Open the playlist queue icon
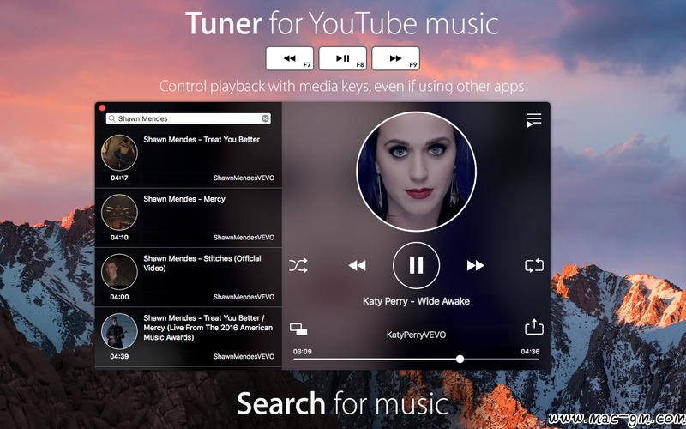The image size is (686, 429). [533, 120]
